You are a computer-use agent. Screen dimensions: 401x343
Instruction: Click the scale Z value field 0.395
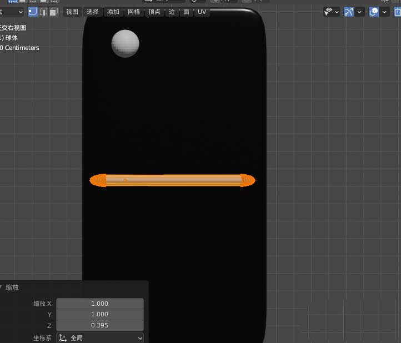click(x=100, y=325)
